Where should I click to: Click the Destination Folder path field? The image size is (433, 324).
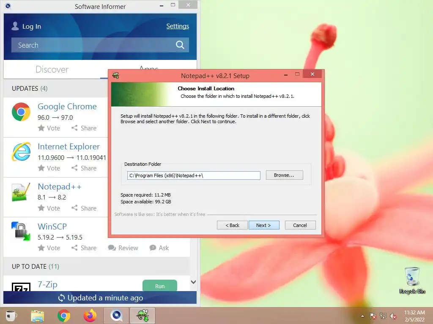tap(194, 175)
